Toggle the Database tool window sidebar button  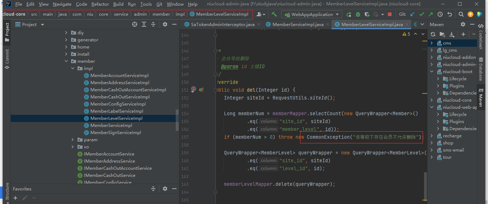(481, 69)
